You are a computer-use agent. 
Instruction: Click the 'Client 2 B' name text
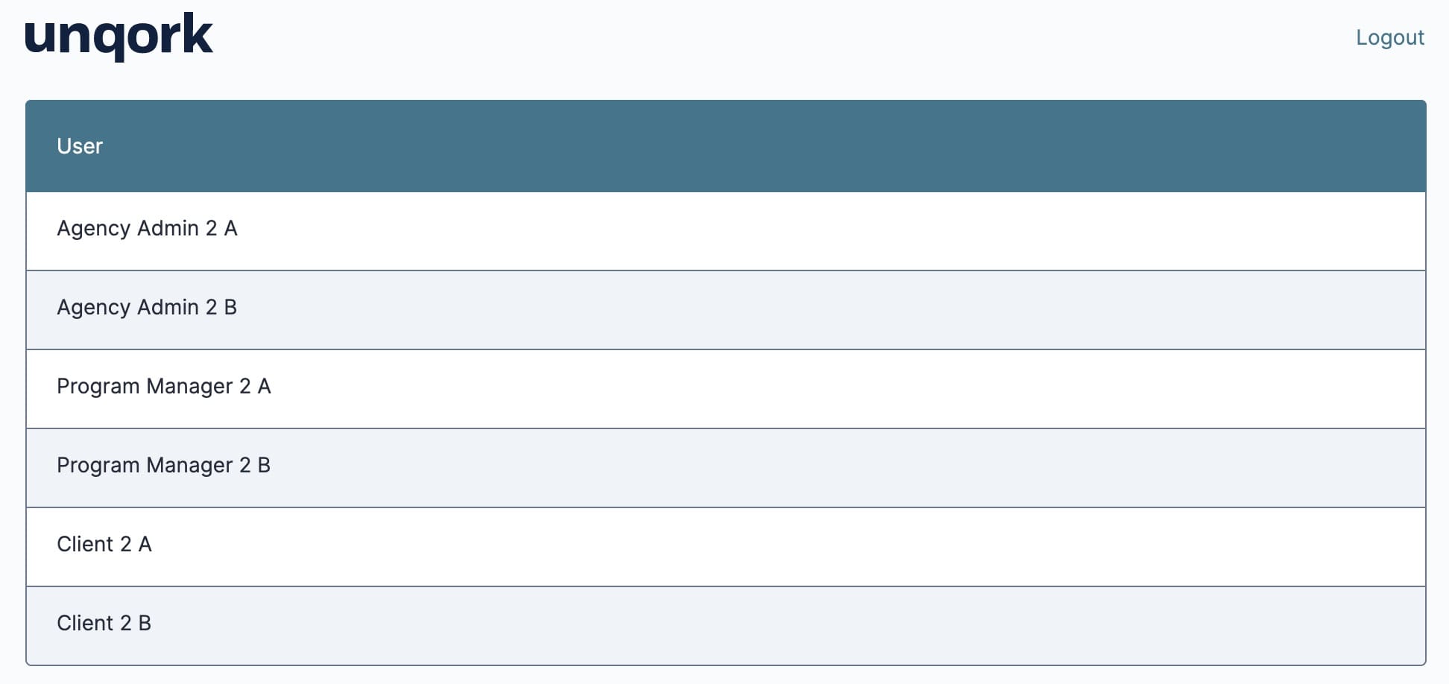(104, 623)
